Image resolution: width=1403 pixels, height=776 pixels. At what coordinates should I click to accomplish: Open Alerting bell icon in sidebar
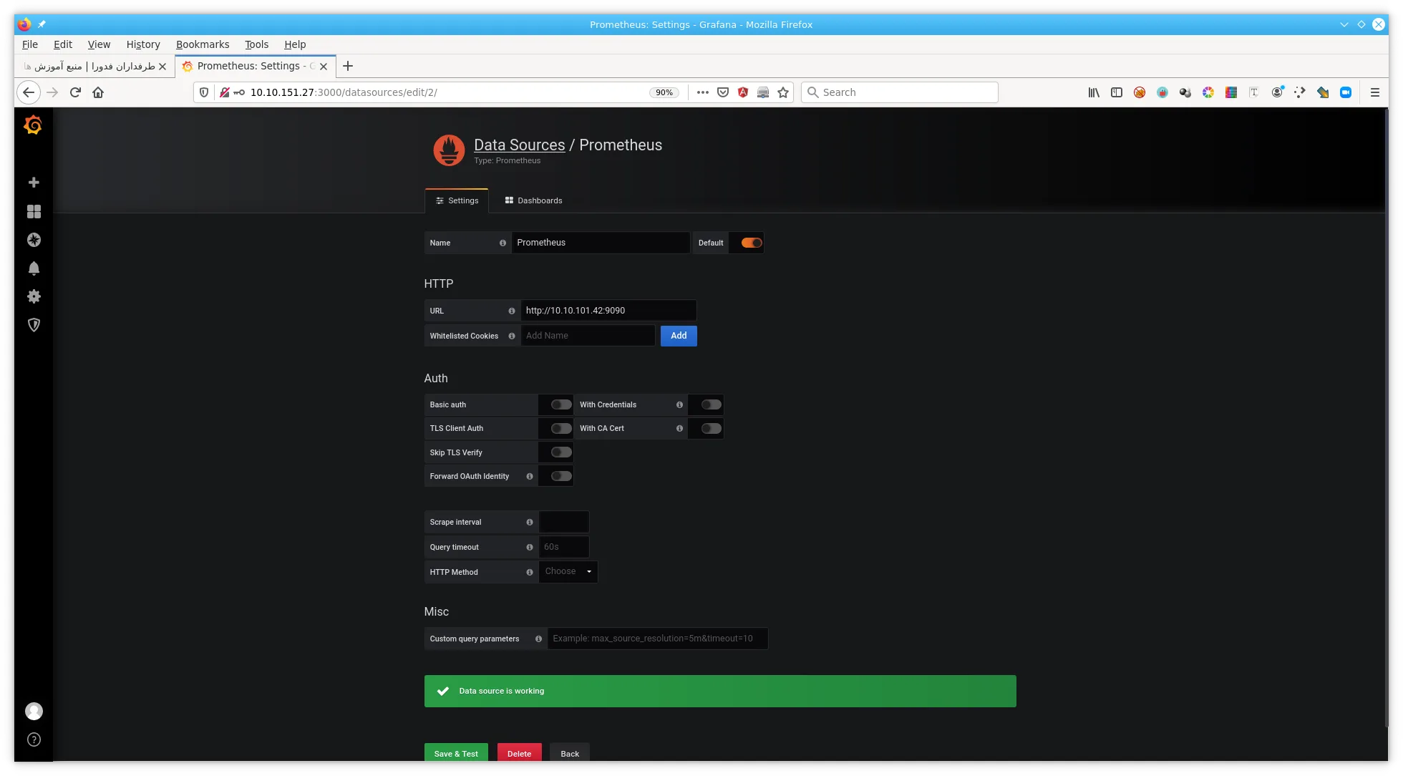(34, 268)
